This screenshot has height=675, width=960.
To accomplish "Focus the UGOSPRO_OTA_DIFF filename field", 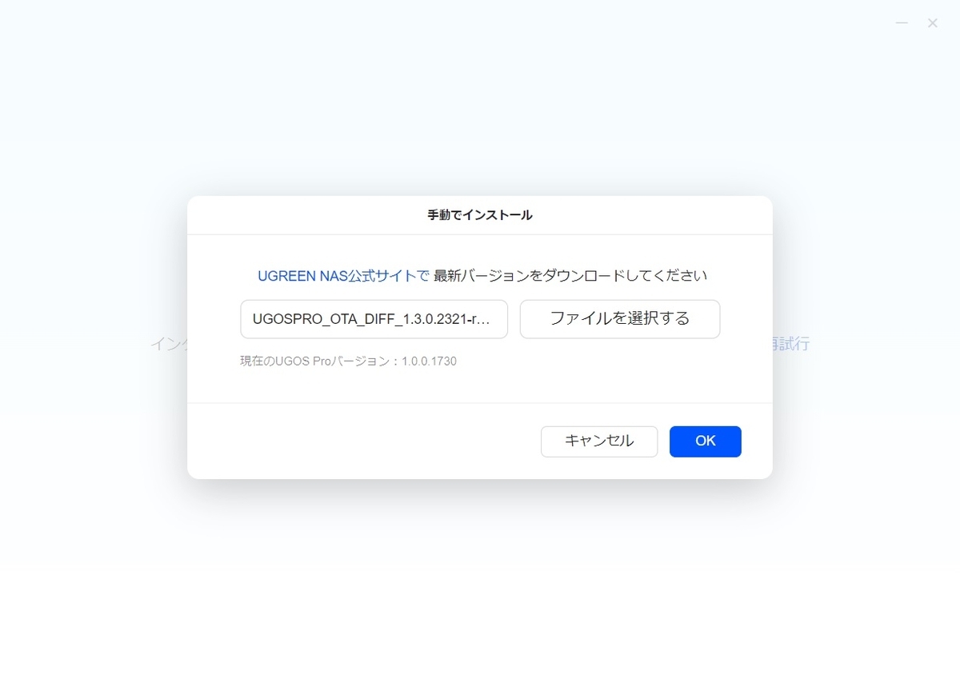I will coord(374,319).
